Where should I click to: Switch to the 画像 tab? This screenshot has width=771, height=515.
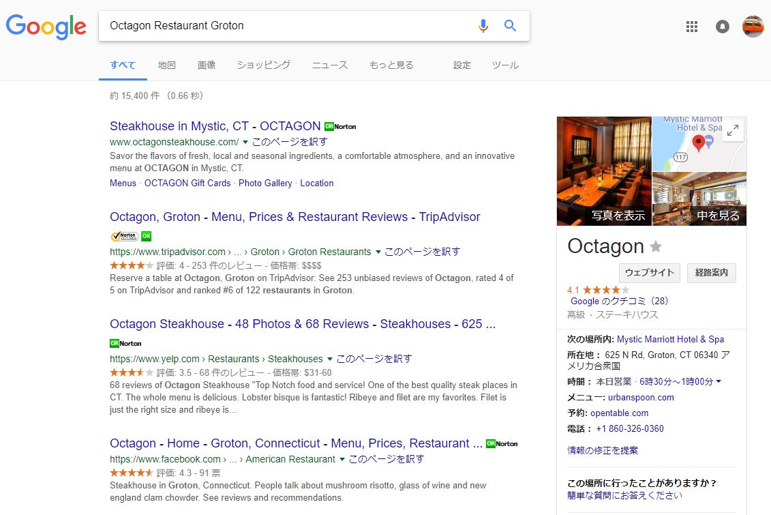tap(207, 65)
